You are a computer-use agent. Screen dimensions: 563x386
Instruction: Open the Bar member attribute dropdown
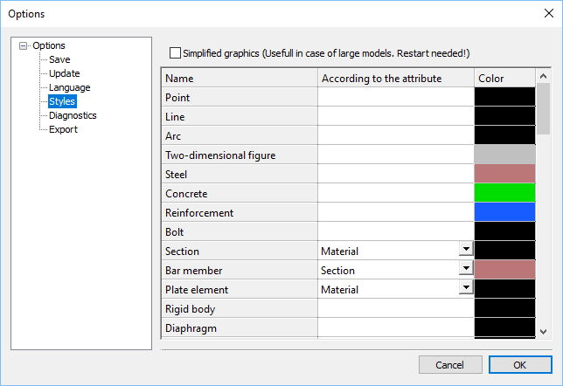466,268
